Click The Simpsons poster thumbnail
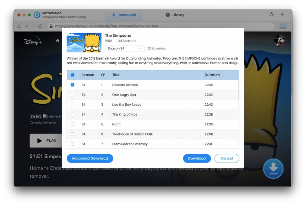The image size is (306, 205). click(84, 42)
